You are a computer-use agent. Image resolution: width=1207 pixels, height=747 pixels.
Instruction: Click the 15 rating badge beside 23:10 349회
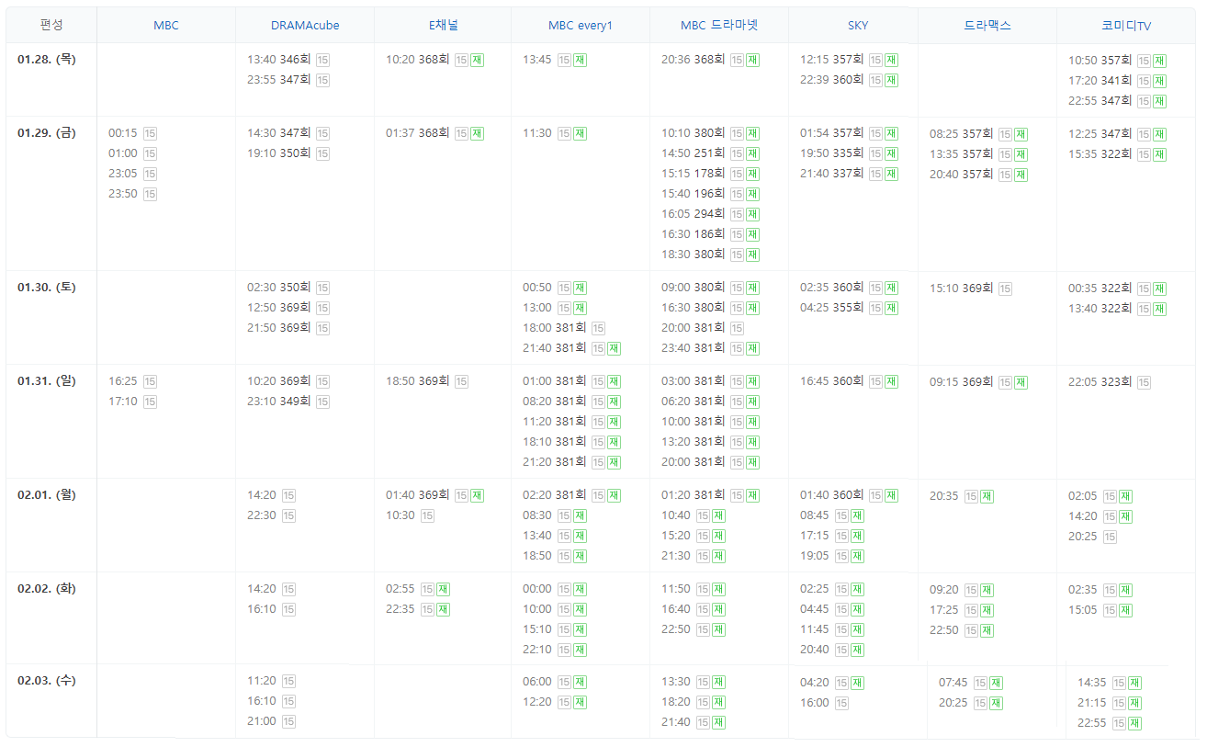322,402
